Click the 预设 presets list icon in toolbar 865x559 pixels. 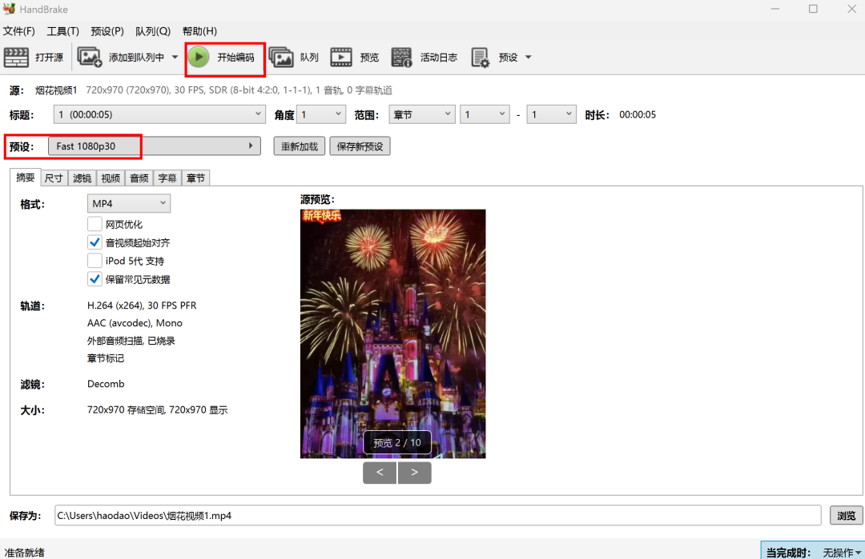click(x=481, y=58)
